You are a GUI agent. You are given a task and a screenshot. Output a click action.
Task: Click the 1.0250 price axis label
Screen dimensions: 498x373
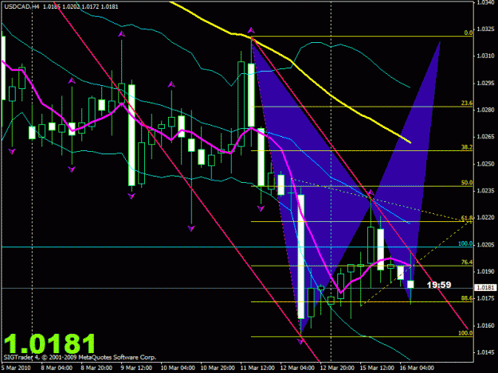[485, 164]
